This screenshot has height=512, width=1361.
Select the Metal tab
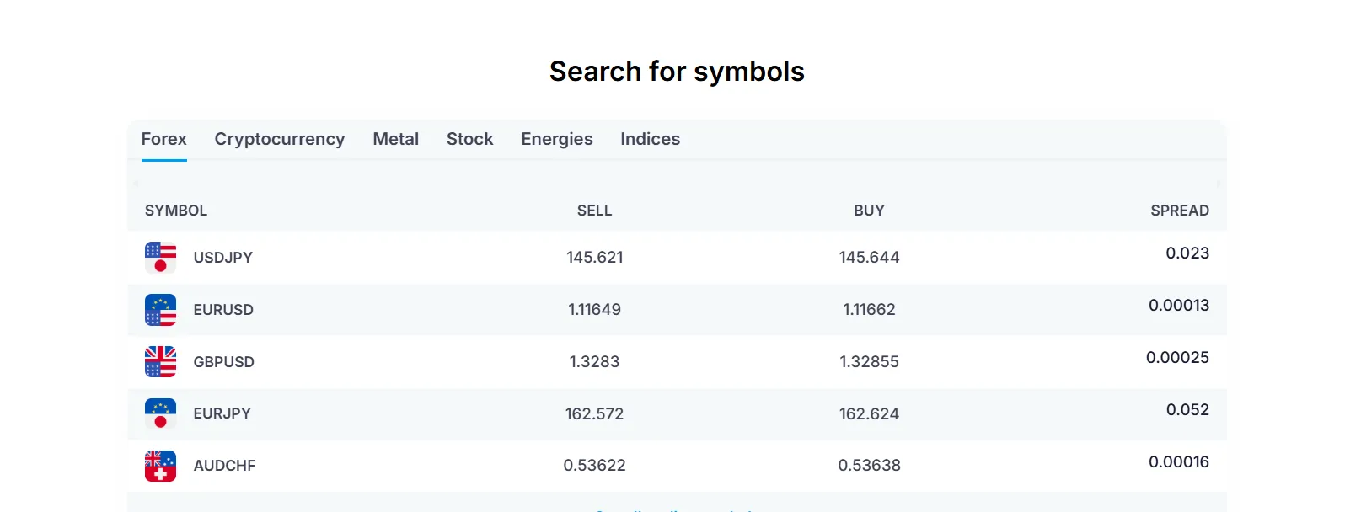coord(396,139)
